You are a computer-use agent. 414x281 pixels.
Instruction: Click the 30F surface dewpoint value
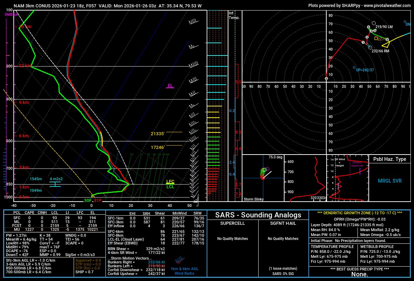coord(88,201)
